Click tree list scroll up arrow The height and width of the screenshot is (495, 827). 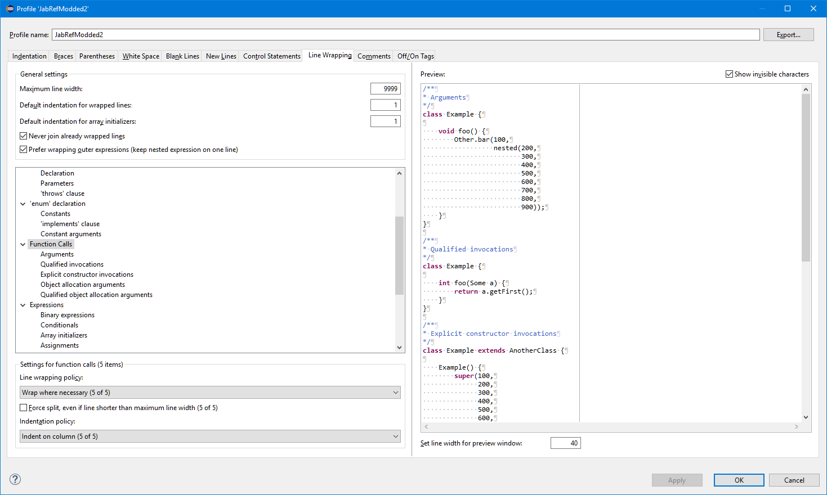[400, 173]
